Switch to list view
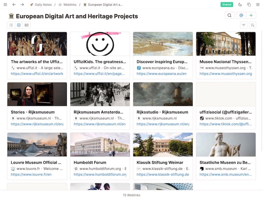This screenshot has width=263, height=200. 11,25
